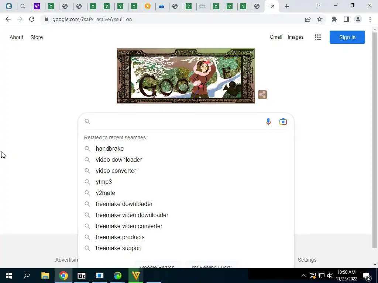Close the active Google tab
The width and height of the screenshot is (378, 283).
tap(273, 6)
